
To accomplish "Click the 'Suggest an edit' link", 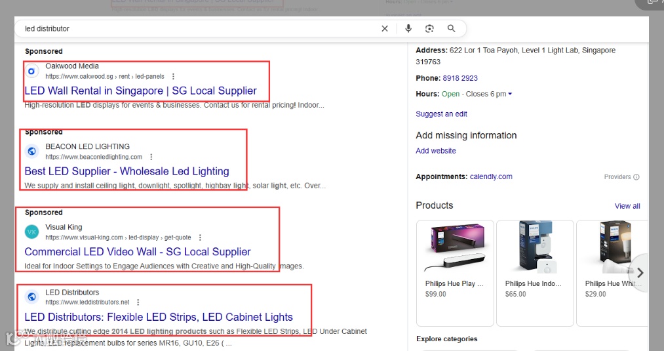I will click(441, 114).
